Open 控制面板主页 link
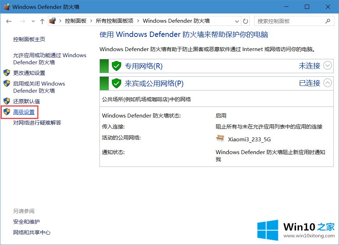 [29, 39]
